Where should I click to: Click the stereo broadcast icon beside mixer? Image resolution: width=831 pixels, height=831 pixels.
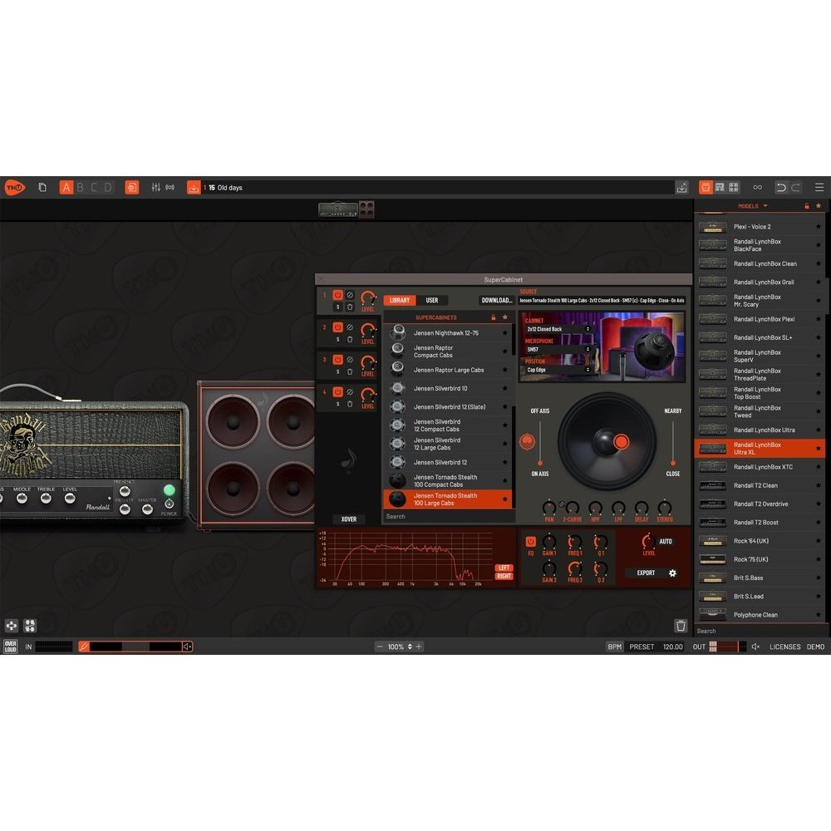point(170,187)
